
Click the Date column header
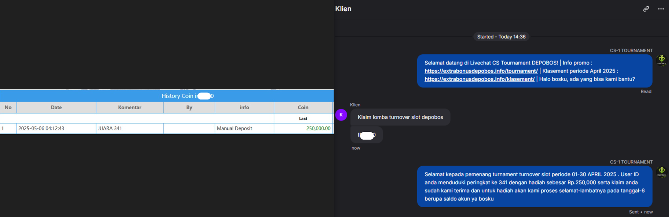[x=56, y=107]
